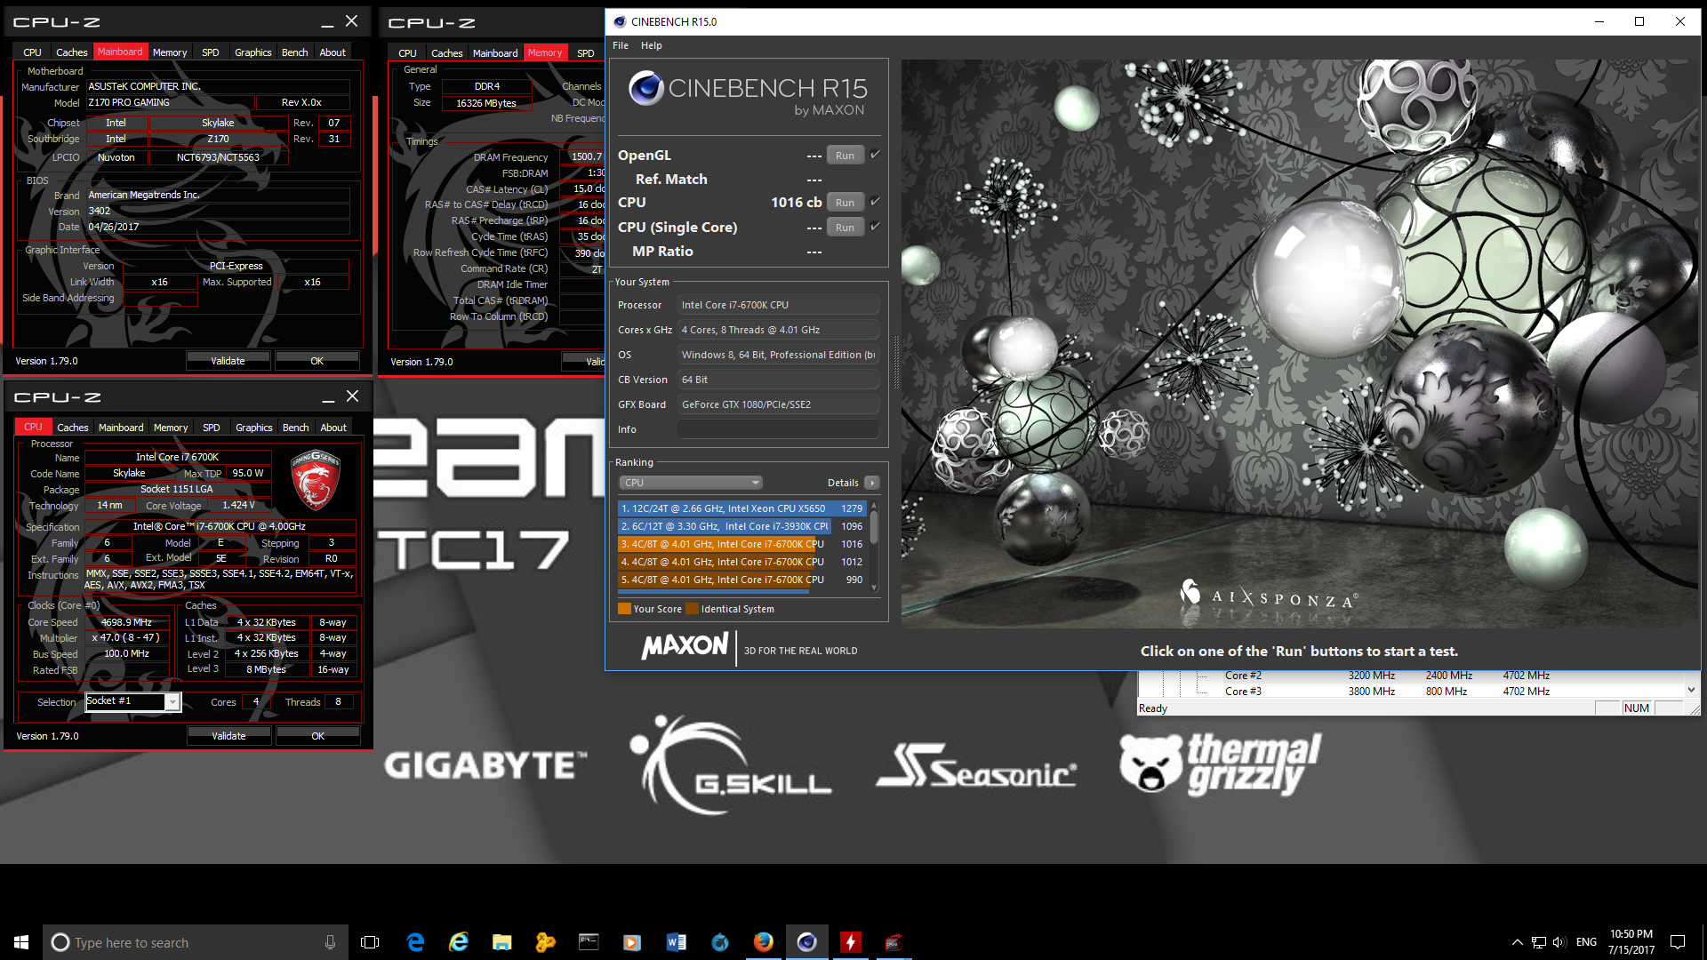Open Graphics tab in top-left CPU-Z window
1707x960 pixels.
tap(253, 52)
